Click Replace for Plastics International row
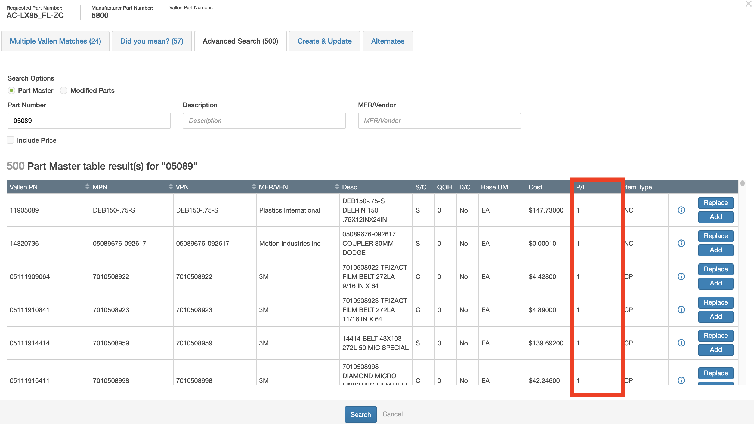 715,203
